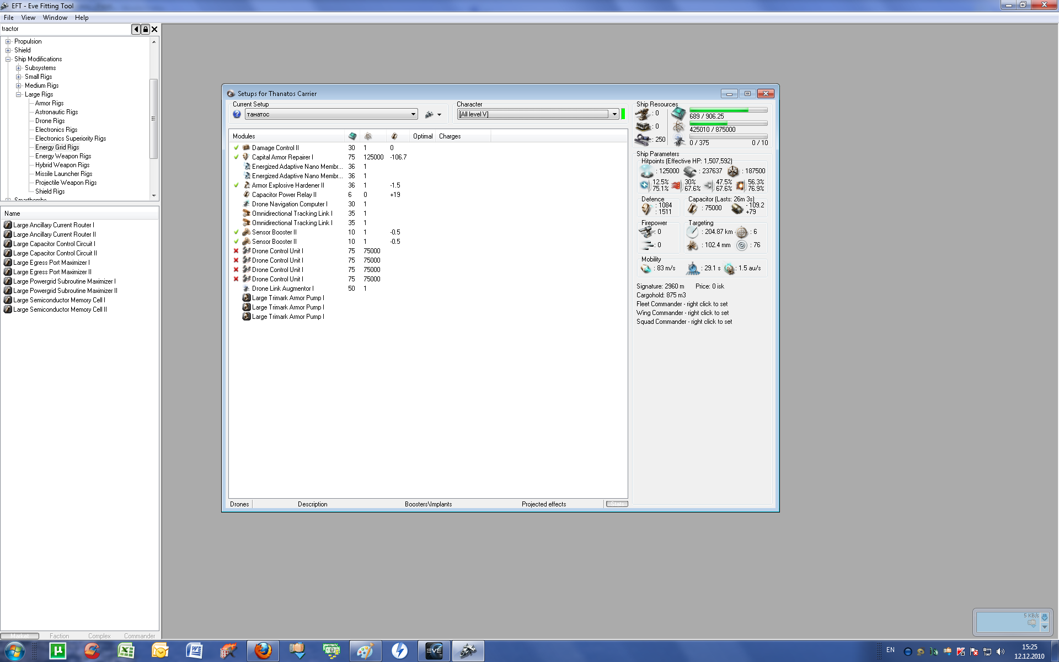Click the explosive resistance icon
Image resolution: width=1059 pixels, height=662 pixels.
tap(740, 185)
